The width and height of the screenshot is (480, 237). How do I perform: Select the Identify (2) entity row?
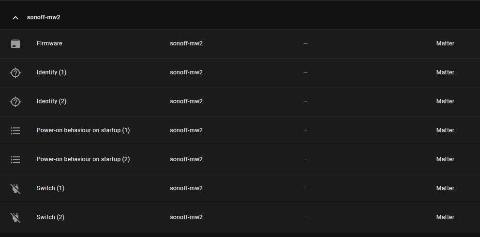[x=51, y=101]
